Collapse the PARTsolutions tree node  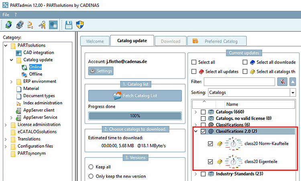[x=6, y=45]
